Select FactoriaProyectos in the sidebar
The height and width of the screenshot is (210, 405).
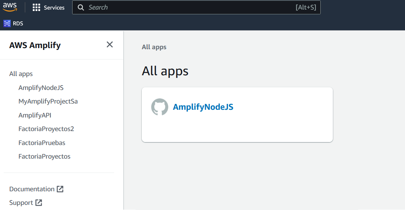point(44,156)
